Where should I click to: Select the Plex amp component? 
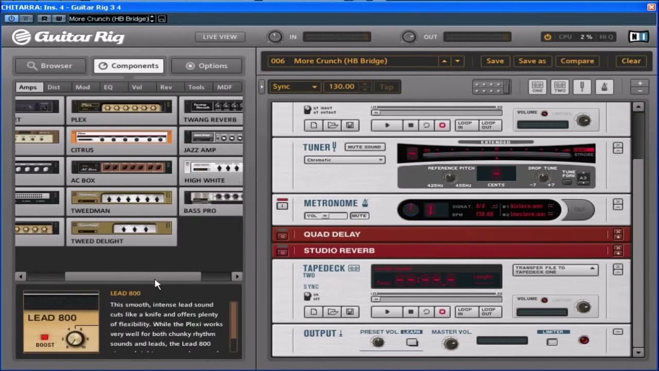122,110
